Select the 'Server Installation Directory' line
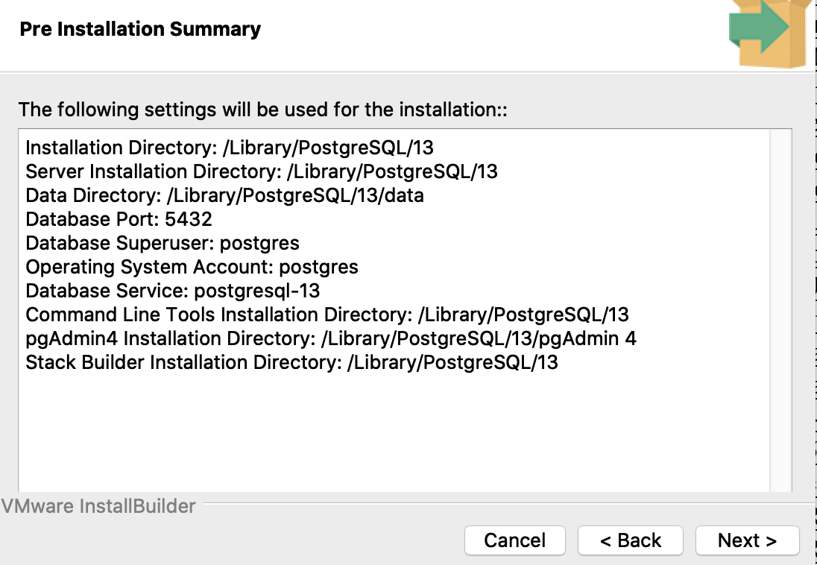The width and height of the screenshot is (817, 565). click(x=262, y=171)
